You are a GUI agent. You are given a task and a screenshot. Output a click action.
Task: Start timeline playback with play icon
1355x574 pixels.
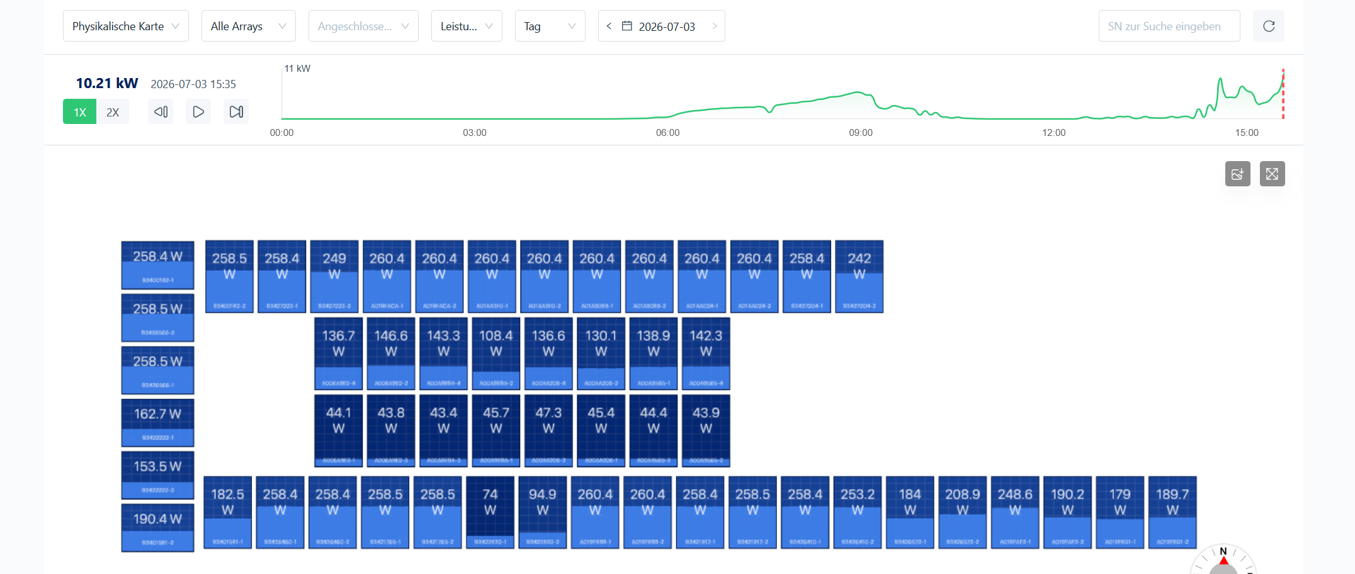tap(198, 112)
